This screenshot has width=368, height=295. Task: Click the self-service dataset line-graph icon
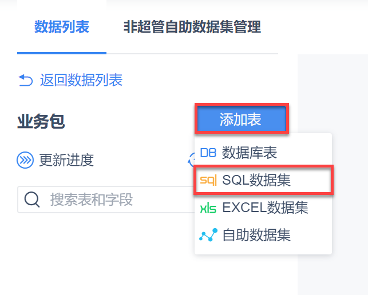point(208,235)
